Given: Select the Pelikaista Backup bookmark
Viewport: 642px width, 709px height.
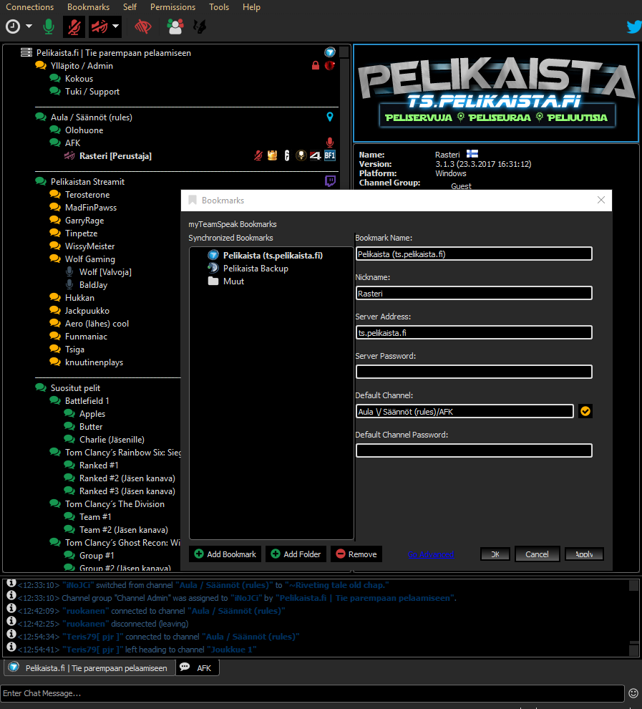Looking at the screenshot, I should point(256,269).
